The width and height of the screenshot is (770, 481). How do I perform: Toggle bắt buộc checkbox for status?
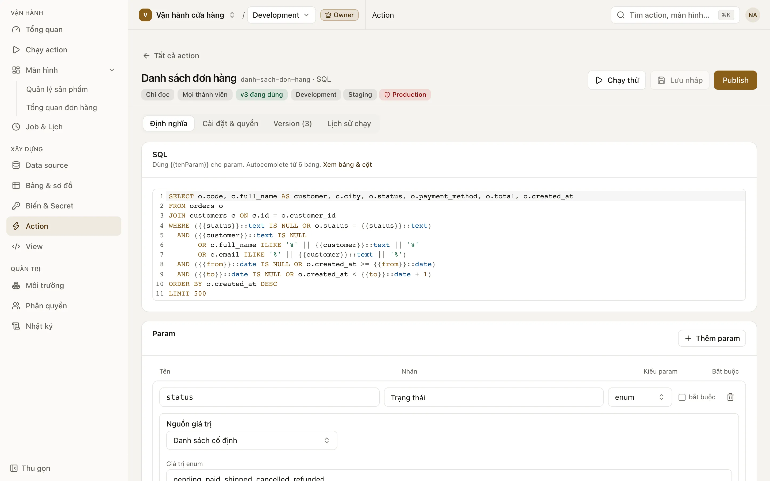coord(682,397)
